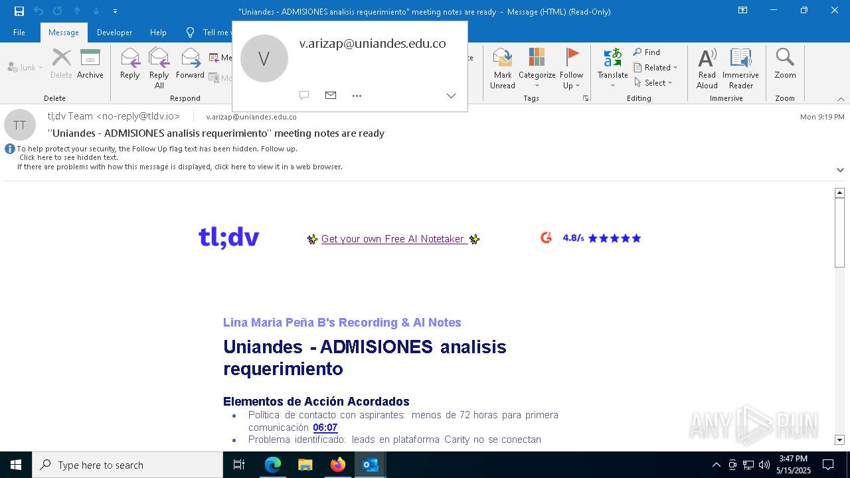Image resolution: width=850 pixels, height=478 pixels.
Task: Select the Message tab
Action: pyautogui.click(x=64, y=33)
